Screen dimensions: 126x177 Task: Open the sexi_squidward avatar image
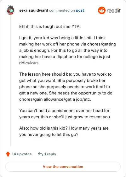click(10, 10)
